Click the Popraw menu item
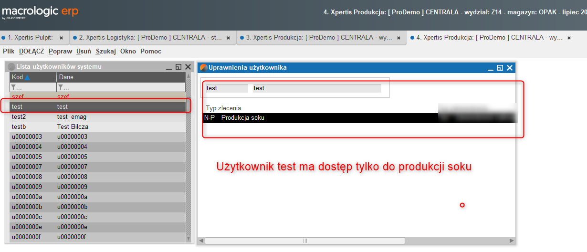The height and width of the screenshot is (252, 587). [60, 51]
